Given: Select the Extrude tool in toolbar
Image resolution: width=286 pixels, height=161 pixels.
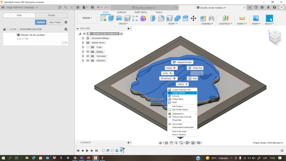Looking at the screenshot, I should pos(111,18).
